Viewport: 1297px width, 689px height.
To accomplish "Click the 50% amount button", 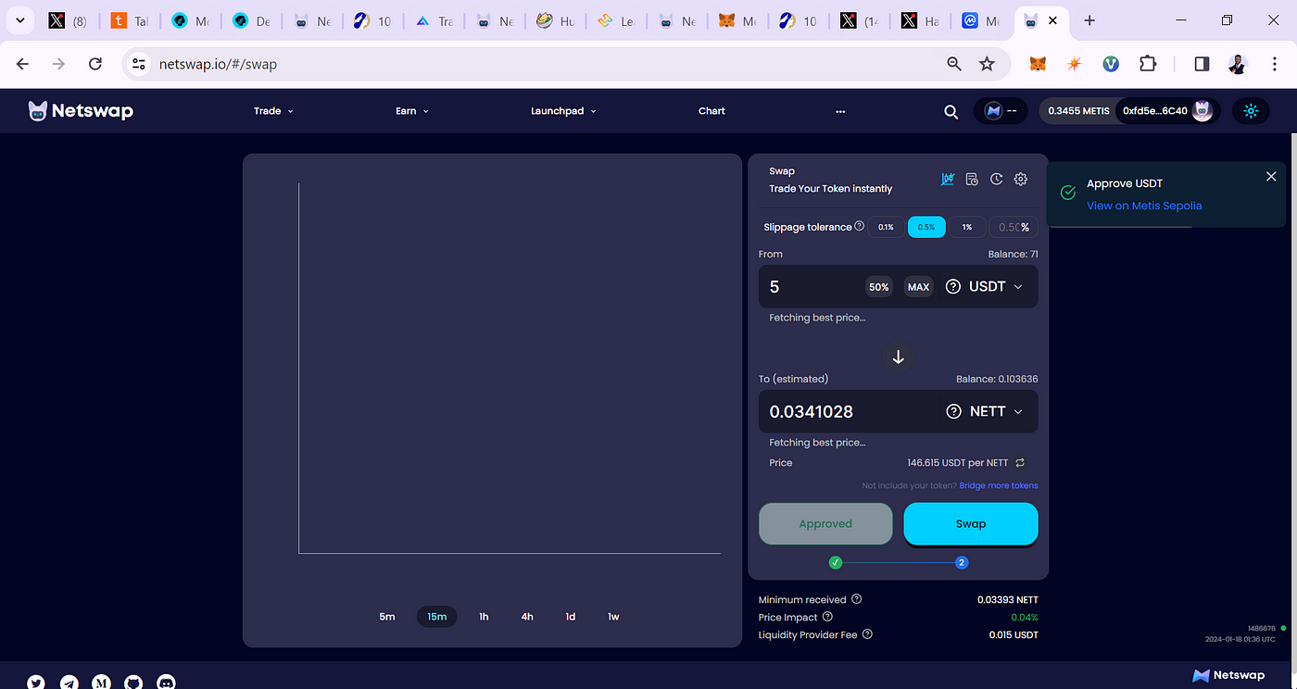I will point(878,287).
